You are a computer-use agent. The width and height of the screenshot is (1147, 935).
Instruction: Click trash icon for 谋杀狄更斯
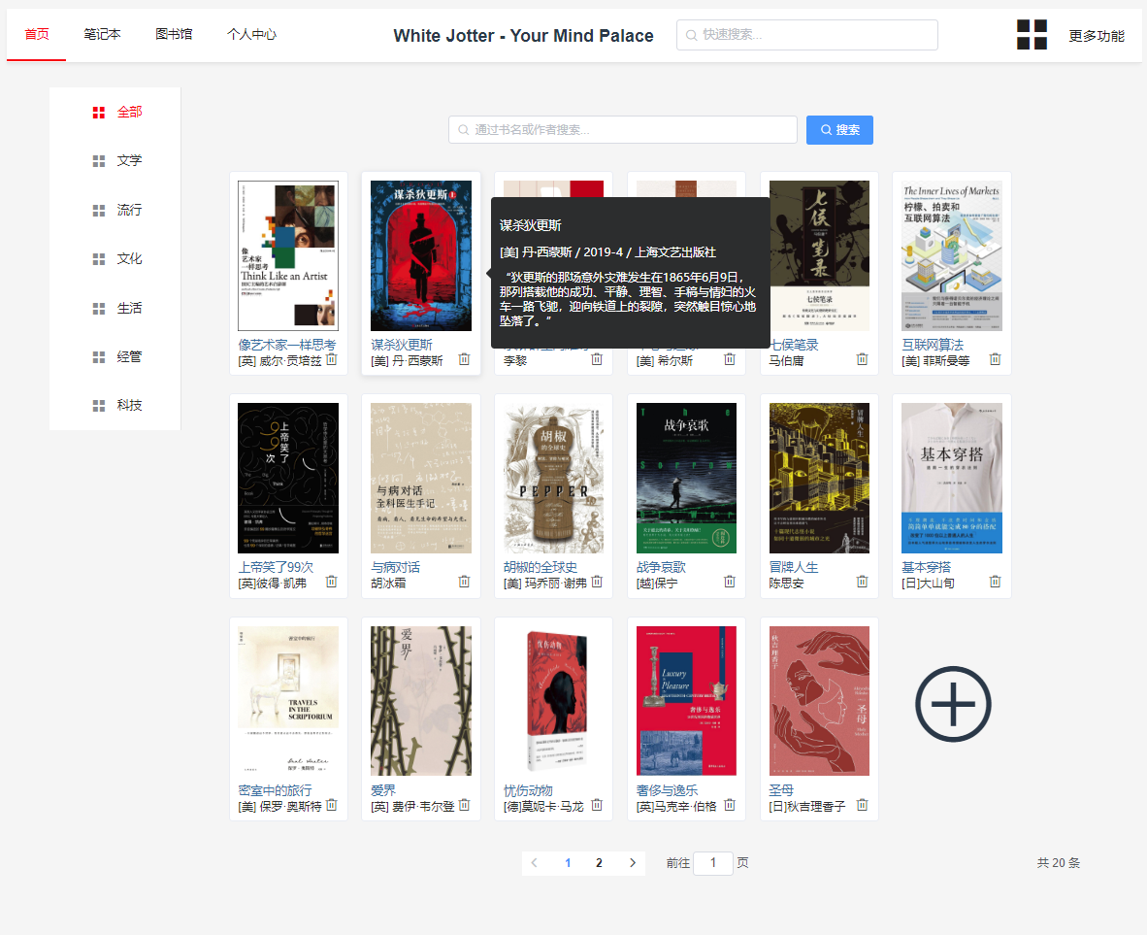point(464,359)
